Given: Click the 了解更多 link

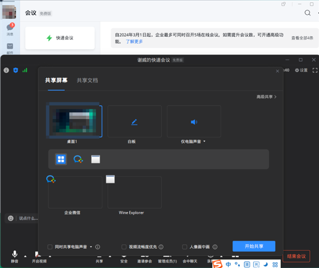Looking at the screenshot, I should pyautogui.click(x=135, y=41).
